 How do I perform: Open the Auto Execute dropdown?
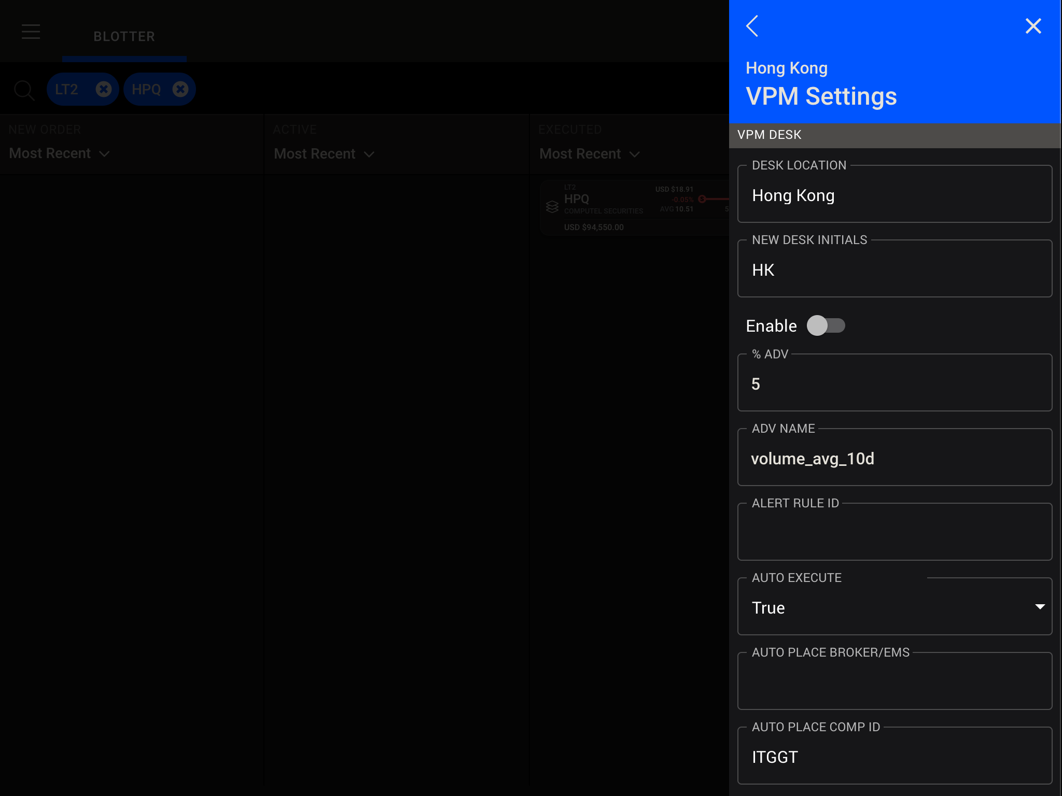pyautogui.click(x=895, y=607)
